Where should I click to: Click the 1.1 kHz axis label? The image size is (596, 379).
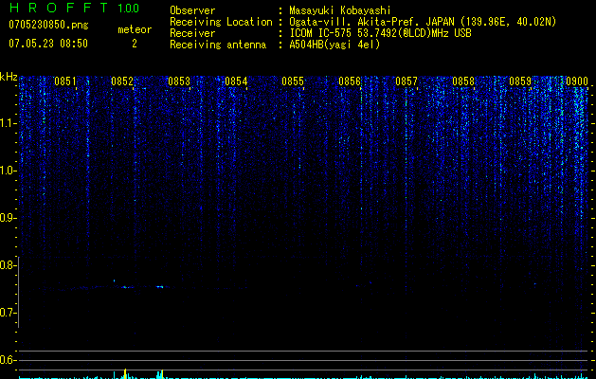pyautogui.click(x=8, y=123)
